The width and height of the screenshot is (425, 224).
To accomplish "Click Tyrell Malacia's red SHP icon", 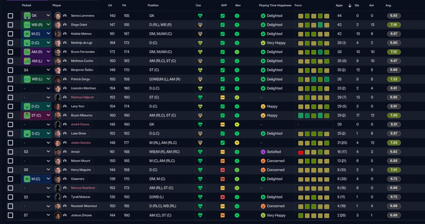I will coord(222,197).
